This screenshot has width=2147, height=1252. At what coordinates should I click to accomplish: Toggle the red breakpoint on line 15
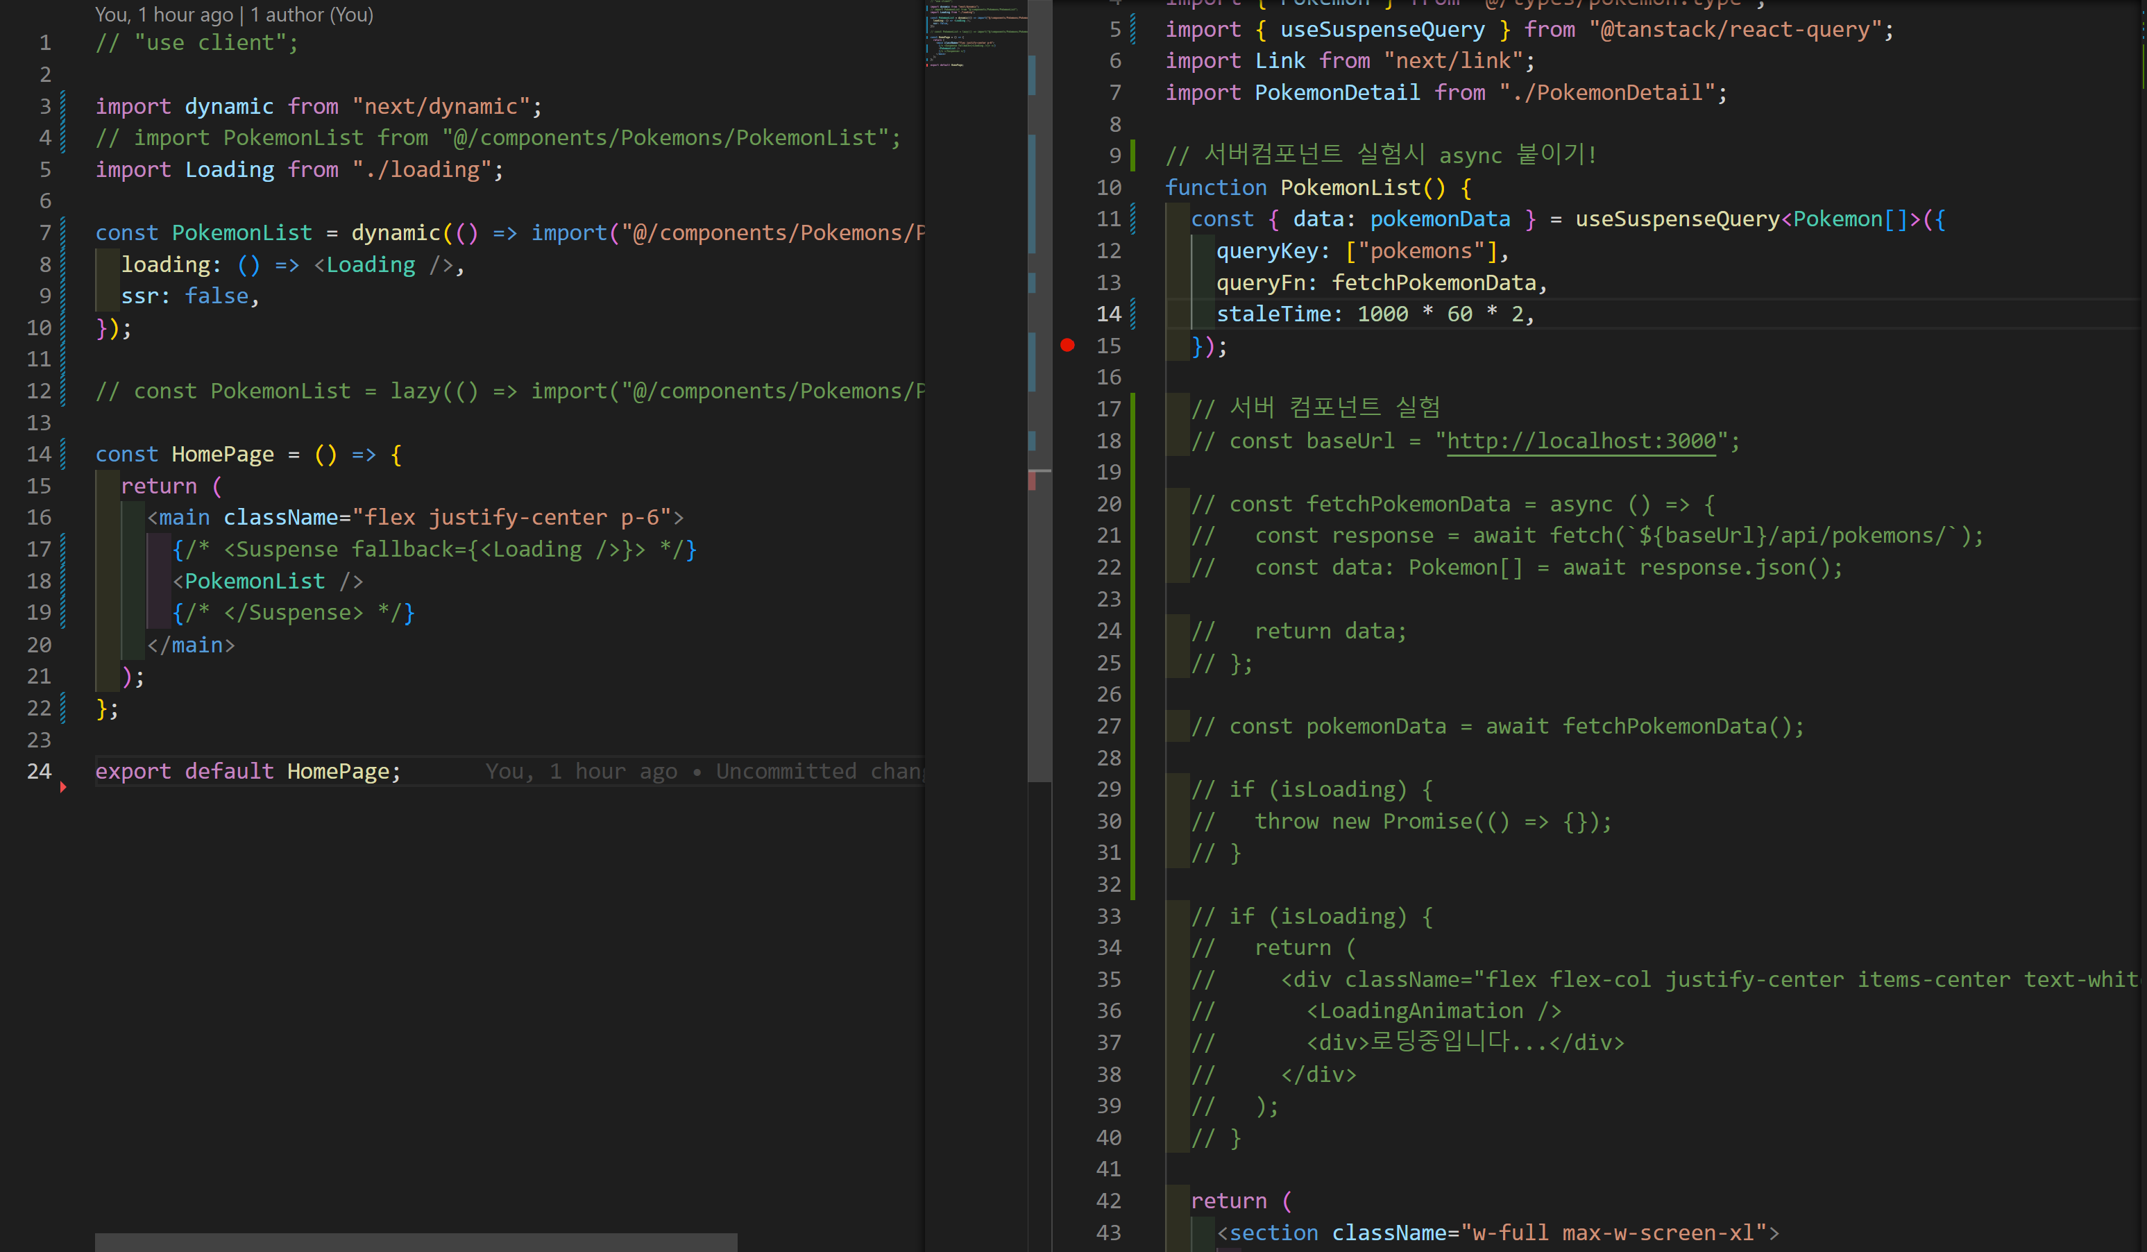click(1067, 345)
